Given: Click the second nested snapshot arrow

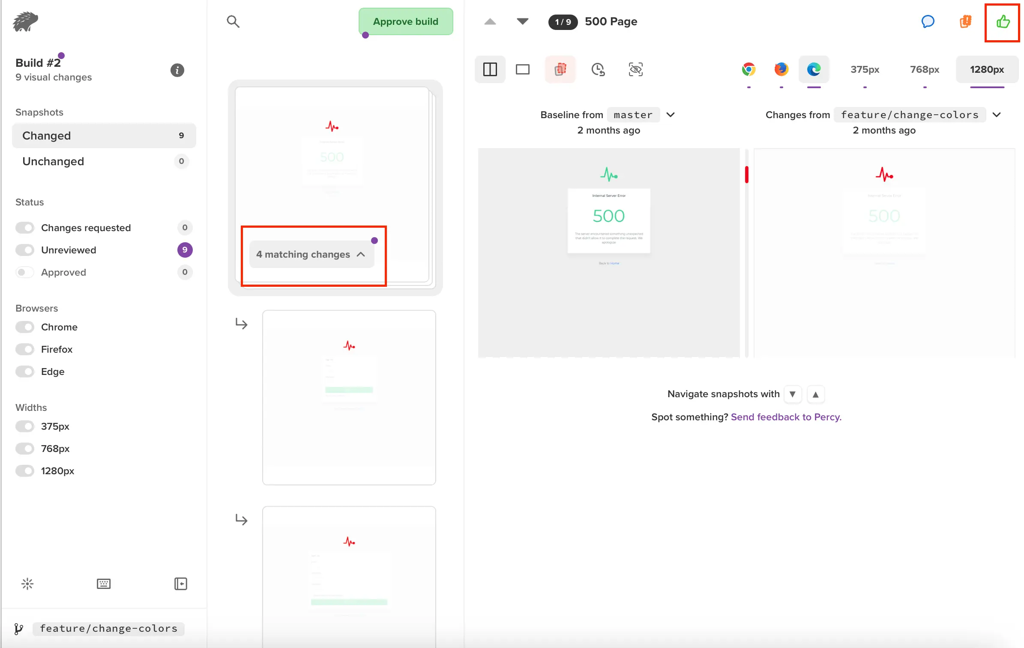Looking at the screenshot, I should coord(242,520).
